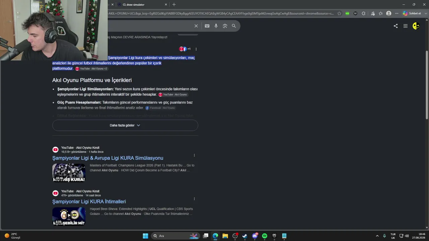This screenshot has width=429, height=241.
Task: Click the browser address bar URL
Action: click(221, 13)
